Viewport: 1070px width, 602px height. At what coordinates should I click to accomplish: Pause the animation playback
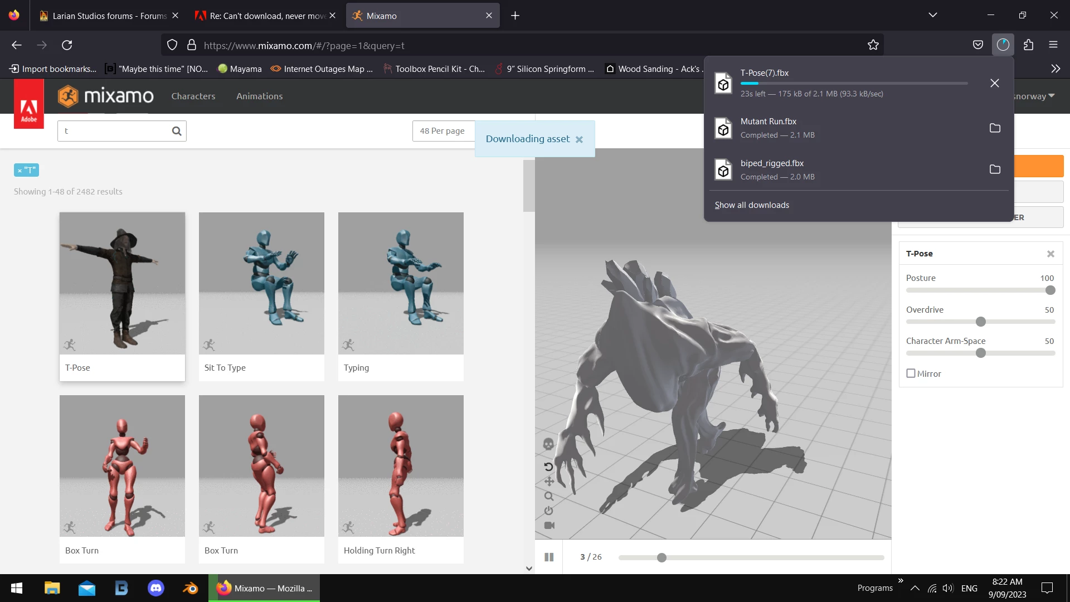549,557
